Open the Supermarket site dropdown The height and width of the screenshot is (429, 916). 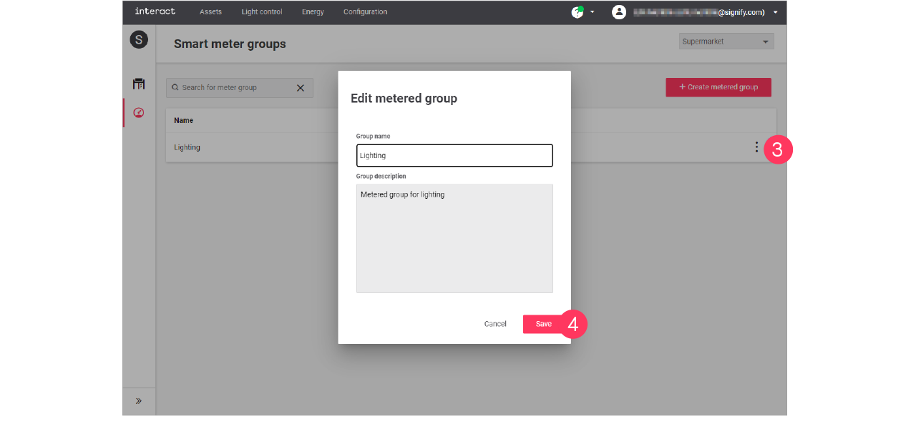[x=726, y=41]
